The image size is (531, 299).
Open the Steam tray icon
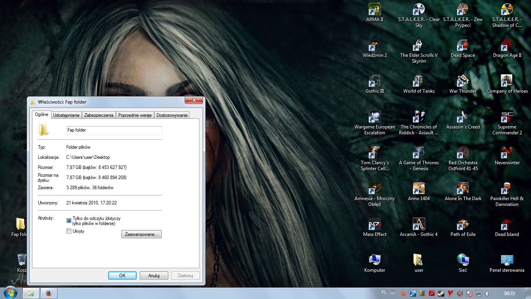pyautogui.click(x=441, y=293)
